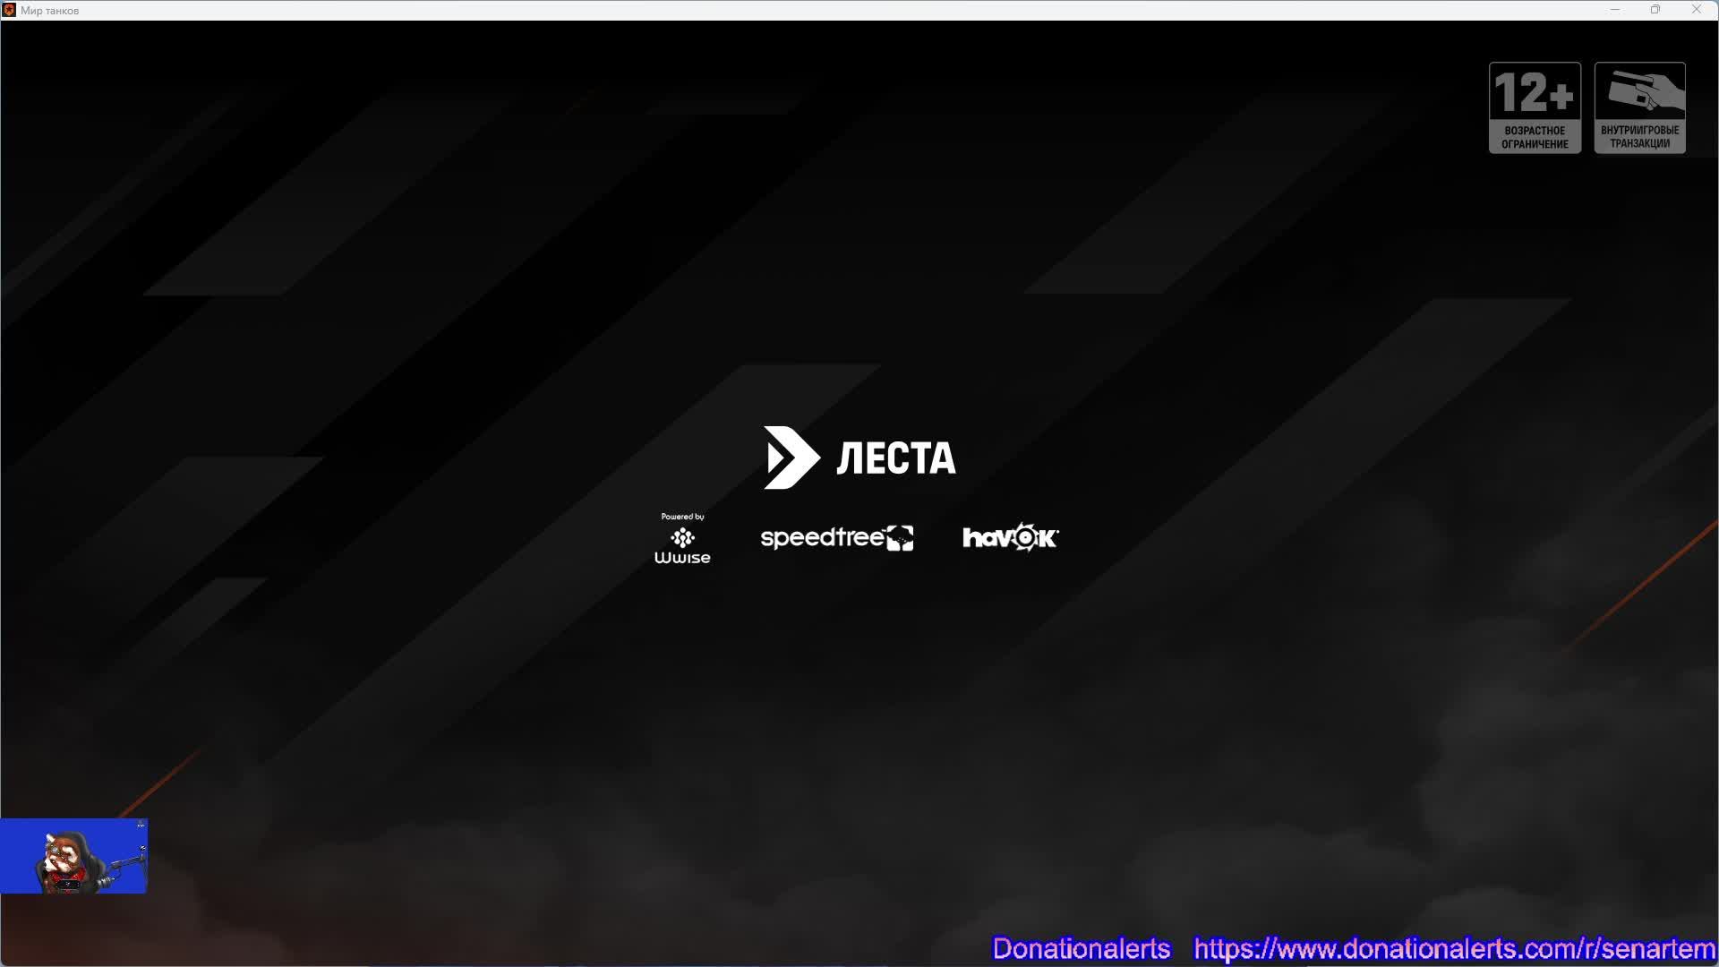The image size is (1719, 967).
Task: Click the Wwise dotted logo icon
Action: click(x=682, y=537)
